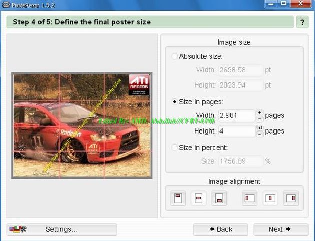Viewport: 315px width, 241px height.
Task: Click the percent Size field 1756.89
Action: (x=240, y=161)
